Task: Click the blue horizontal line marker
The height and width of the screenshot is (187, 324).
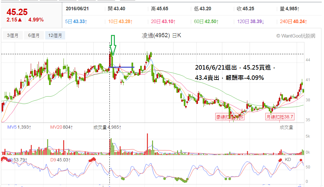Action: tap(122, 67)
